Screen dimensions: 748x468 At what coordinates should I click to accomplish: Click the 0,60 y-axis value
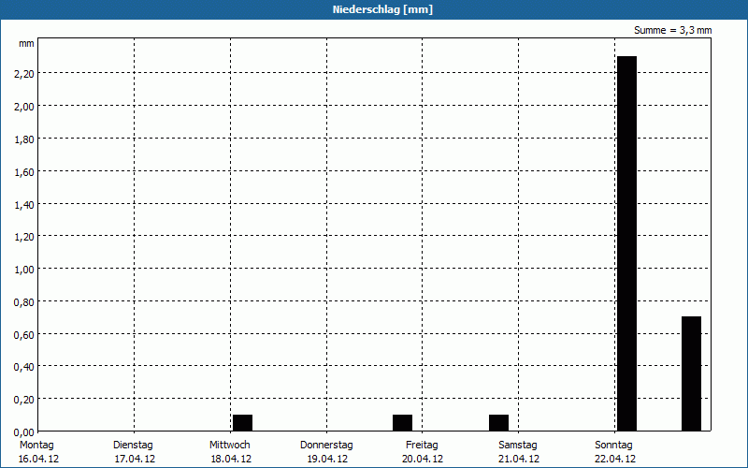(x=24, y=335)
